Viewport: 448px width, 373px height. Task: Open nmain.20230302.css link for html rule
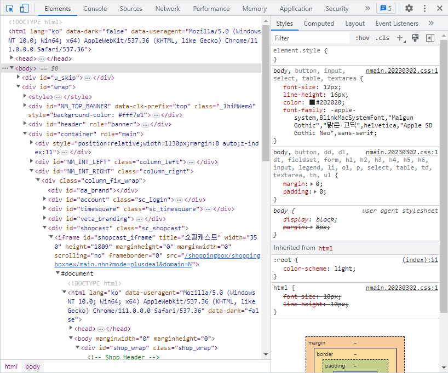[x=401, y=288]
